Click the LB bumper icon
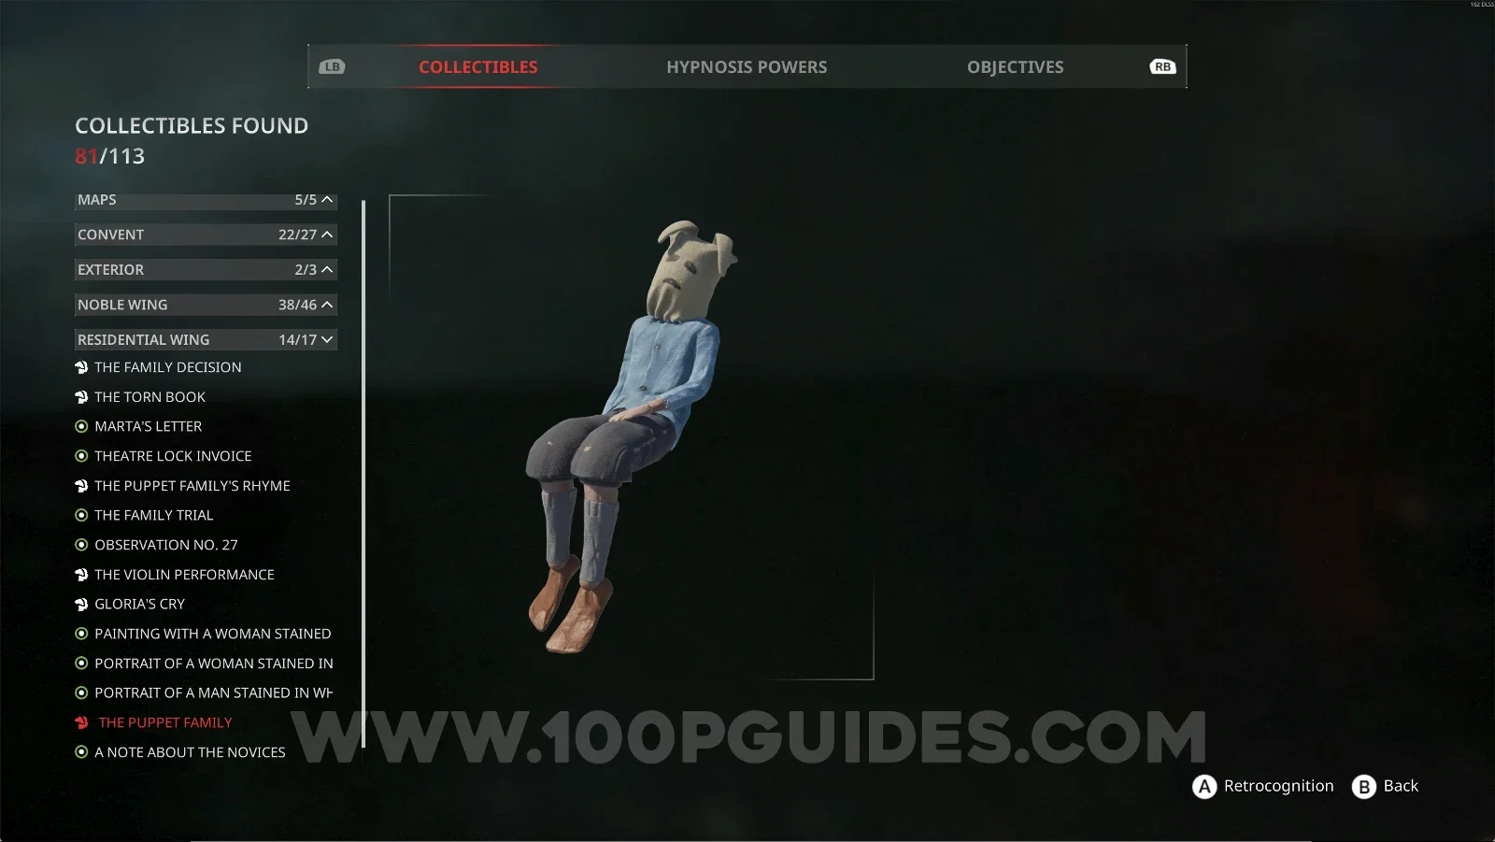This screenshot has width=1495, height=842. (332, 66)
